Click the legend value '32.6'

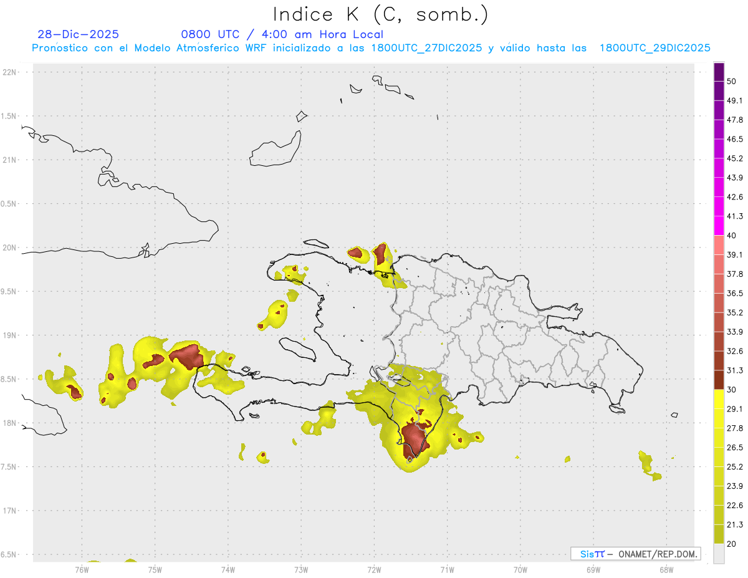(x=735, y=351)
